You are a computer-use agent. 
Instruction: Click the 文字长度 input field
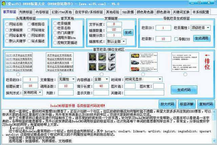click(115, 24)
